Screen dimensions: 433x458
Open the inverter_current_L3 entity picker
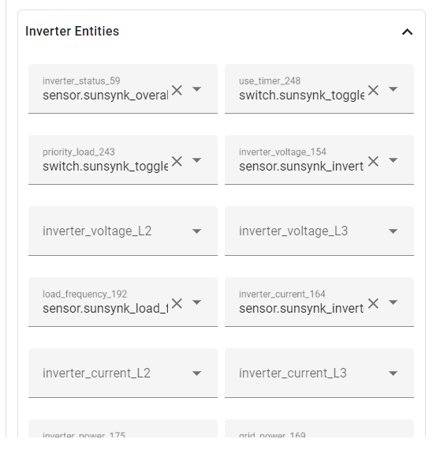pyautogui.click(x=319, y=373)
